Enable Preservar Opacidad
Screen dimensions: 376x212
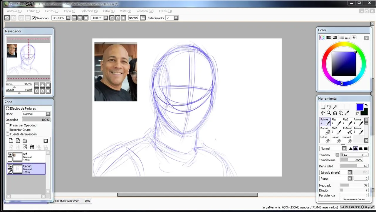point(8,125)
